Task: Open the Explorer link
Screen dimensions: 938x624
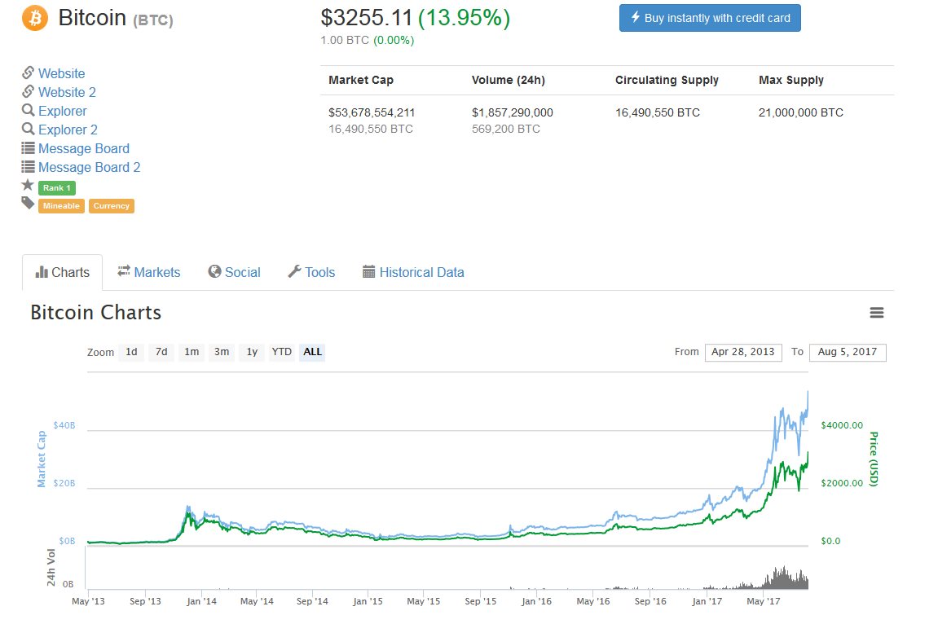Action: [x=62, y=111]
